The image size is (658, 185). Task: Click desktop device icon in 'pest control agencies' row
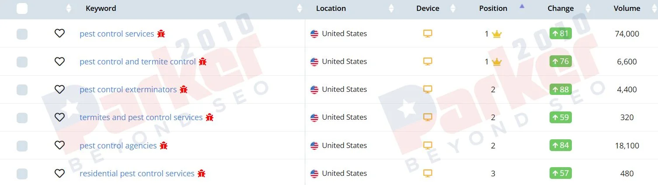pyautogui.click(x=428, y=145)
